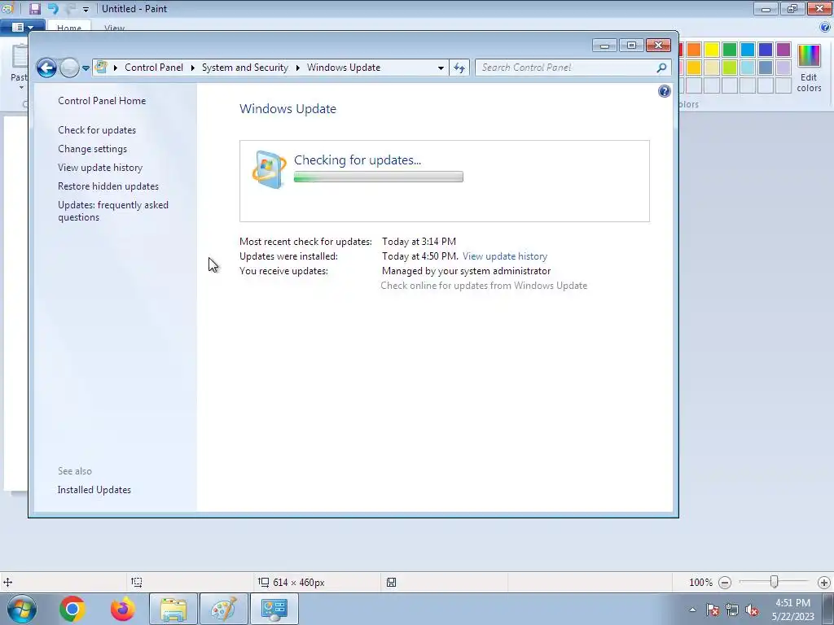Open Installed Updates link
Viewport: 834px width, 625px height.
[94, 490]
